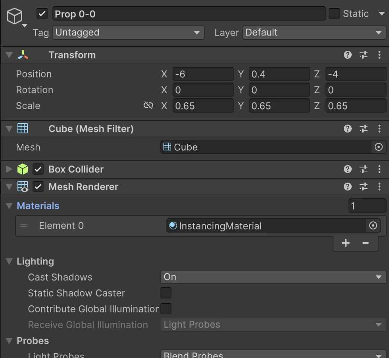The image size is (389, 358).
Task: Click the Scale Y value field
Action: [279, 106]
